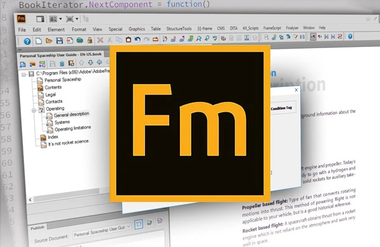Toggle the UI visibility panel icon in the top bar

[40, 18]
